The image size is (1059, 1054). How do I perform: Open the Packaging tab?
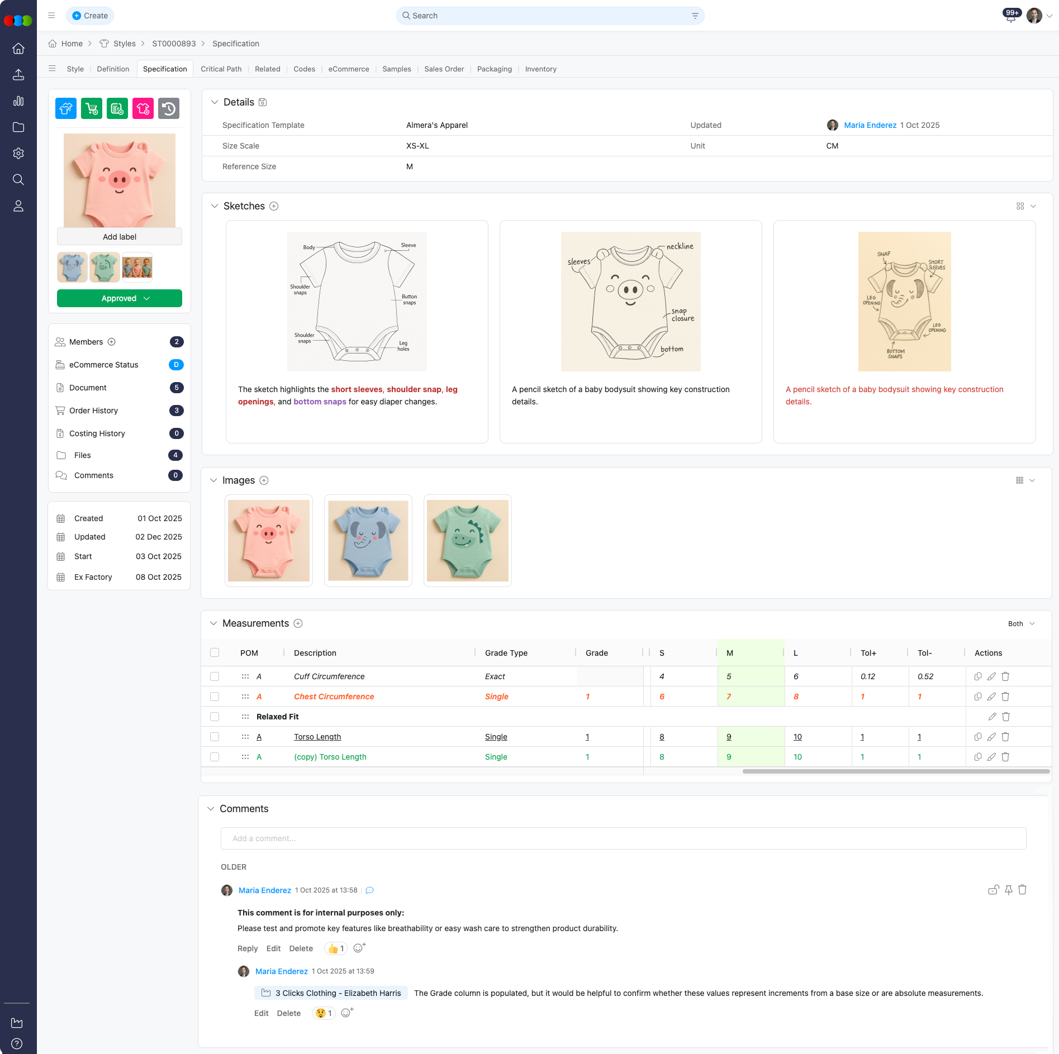(x=494, y=69)
